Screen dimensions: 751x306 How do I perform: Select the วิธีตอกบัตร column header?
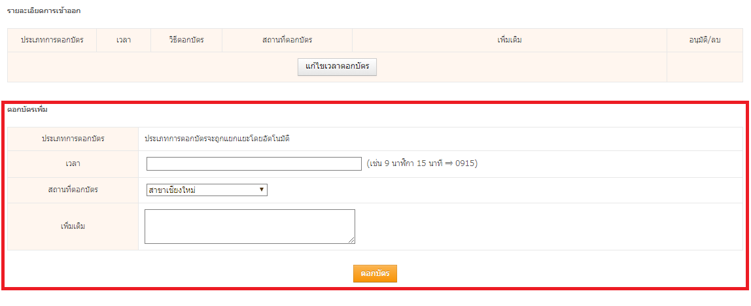pos(186,41)
